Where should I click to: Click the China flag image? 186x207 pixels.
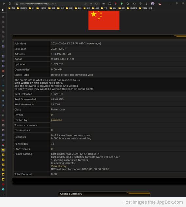point(104,20)
